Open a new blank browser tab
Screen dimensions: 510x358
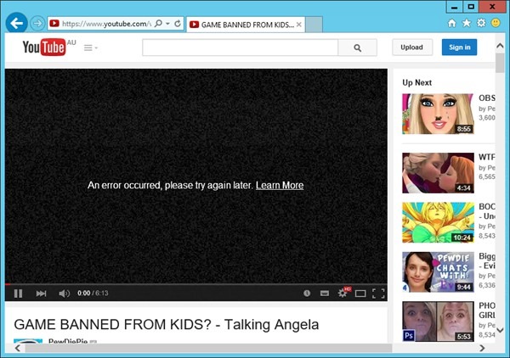[x=314, y=25]
